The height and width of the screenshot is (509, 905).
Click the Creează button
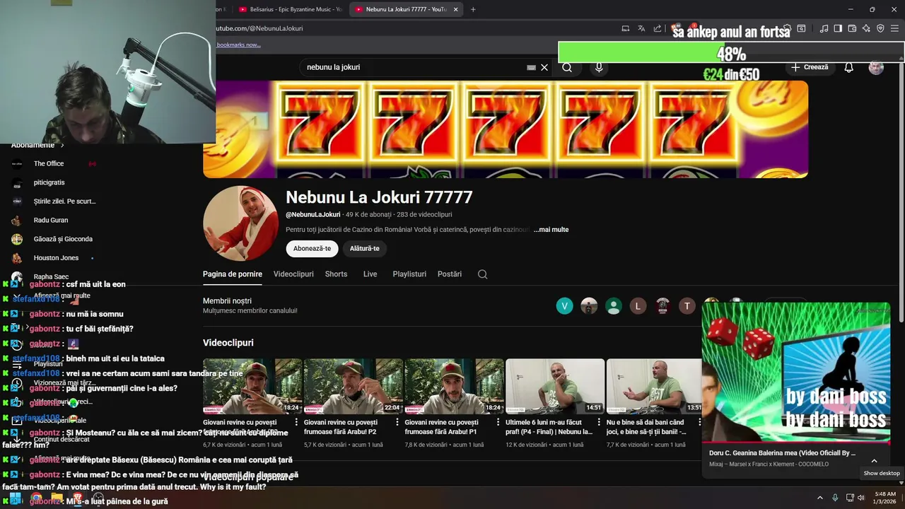tap(809, 67)
